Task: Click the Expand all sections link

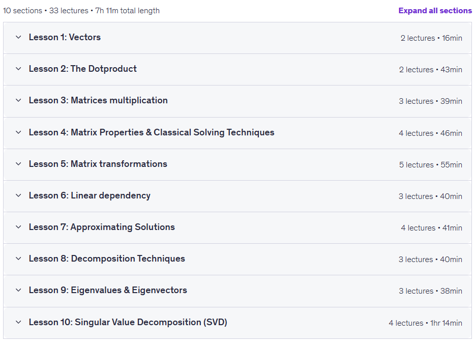Action: coord(435,11)
